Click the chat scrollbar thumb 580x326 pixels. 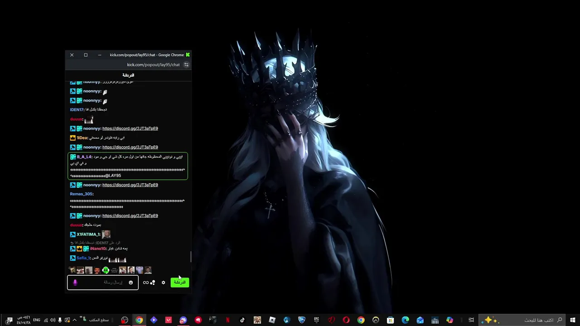pyautogui.click(x=191, y=257)
